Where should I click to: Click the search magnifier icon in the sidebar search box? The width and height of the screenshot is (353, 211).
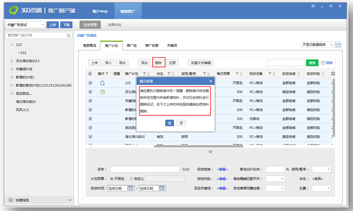tap(68, 35)
